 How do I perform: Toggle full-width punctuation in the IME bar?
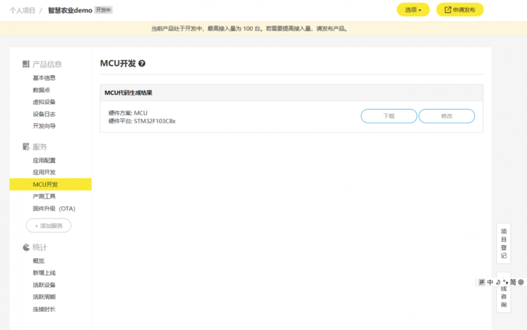(505, 282)
